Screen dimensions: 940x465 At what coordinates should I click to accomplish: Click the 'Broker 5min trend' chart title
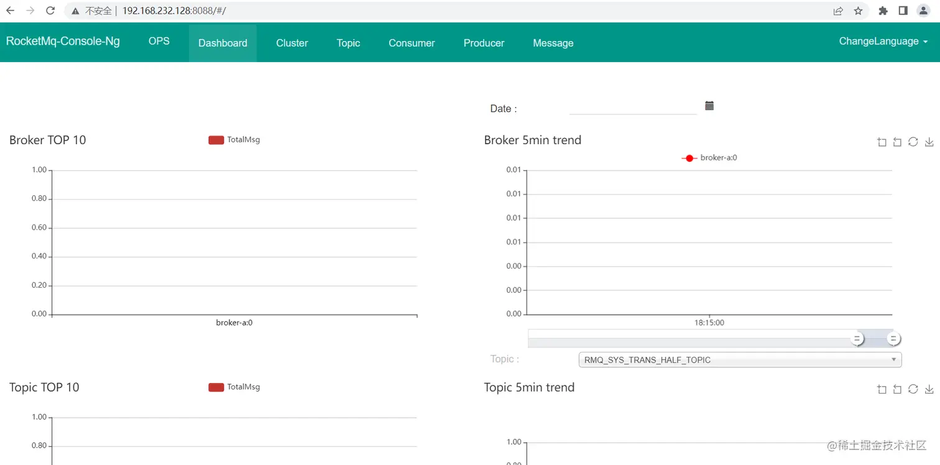533,140
